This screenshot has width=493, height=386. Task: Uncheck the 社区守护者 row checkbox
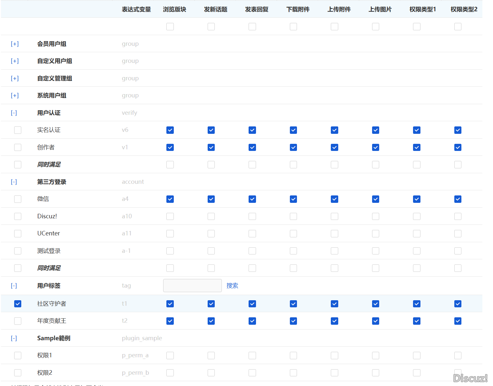[18, 303]
